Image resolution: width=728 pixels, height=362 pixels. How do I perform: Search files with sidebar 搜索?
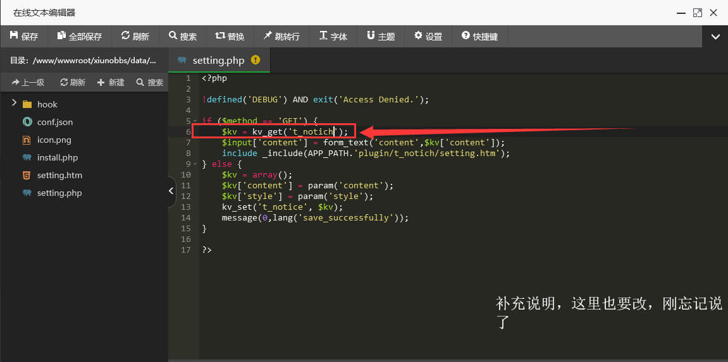click(149, 83)
